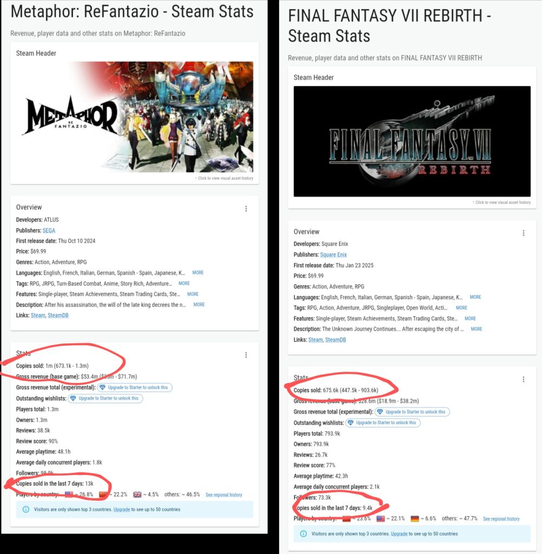The image size is (542, 554).
Task: Open the Final Fantasy Overview three-dot menu
Action: [523, 233]
